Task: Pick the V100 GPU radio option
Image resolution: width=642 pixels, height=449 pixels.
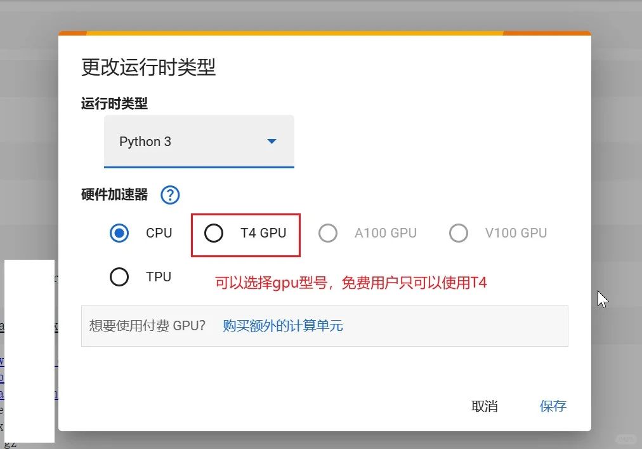Action: pos(458,233)
